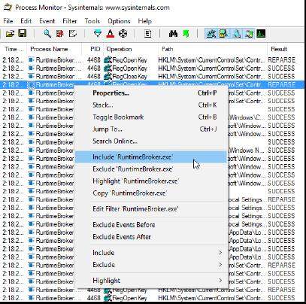
Task: Expand the Highlight submenu
Action: pos(151,281)
